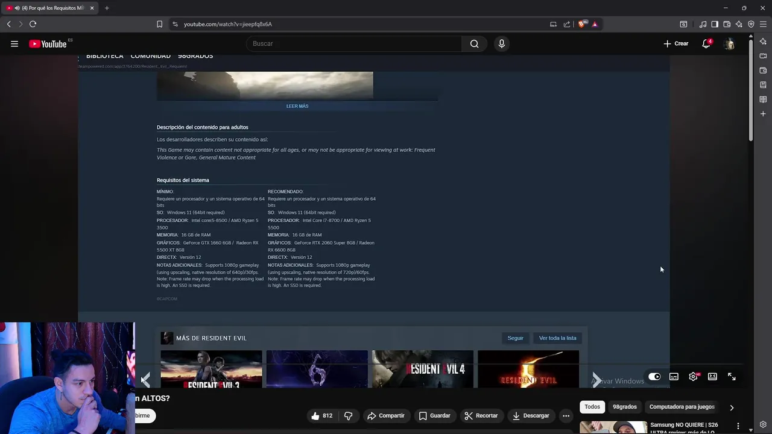Screen dimensions: 772x434
Task: Open the Brave Shields lion icon
Action: (x=581, y=24)
